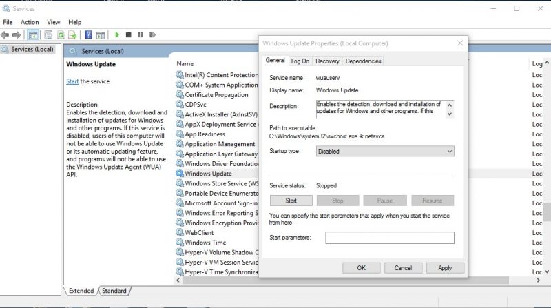Viewport: 551px width, 308px height.
Task: Click the Start the service link
Action: tap(72, 81)
